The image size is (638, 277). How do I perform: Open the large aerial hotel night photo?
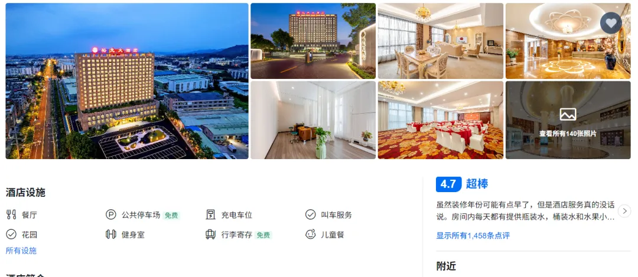tap(127, 81)
